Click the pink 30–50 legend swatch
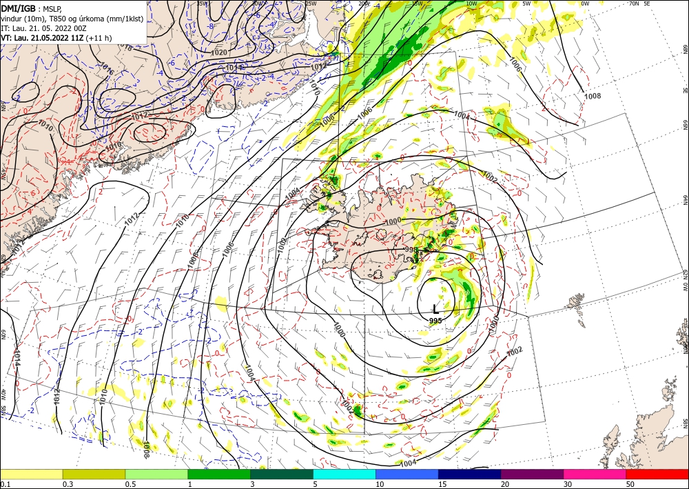The image size is (689, 489). 595,474
